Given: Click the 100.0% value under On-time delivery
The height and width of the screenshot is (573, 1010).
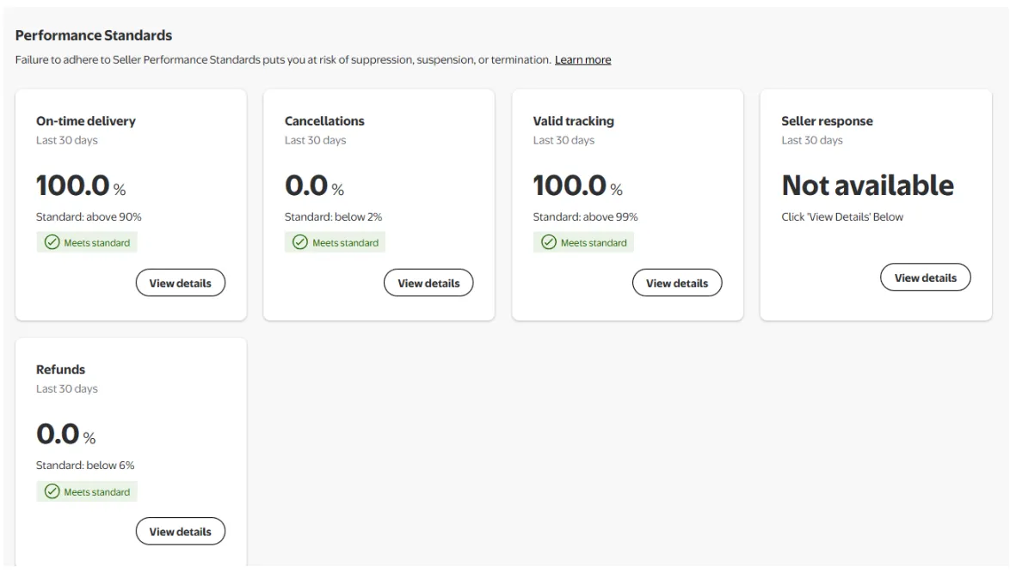Looking at the screenshot, I should coord(81,186).
